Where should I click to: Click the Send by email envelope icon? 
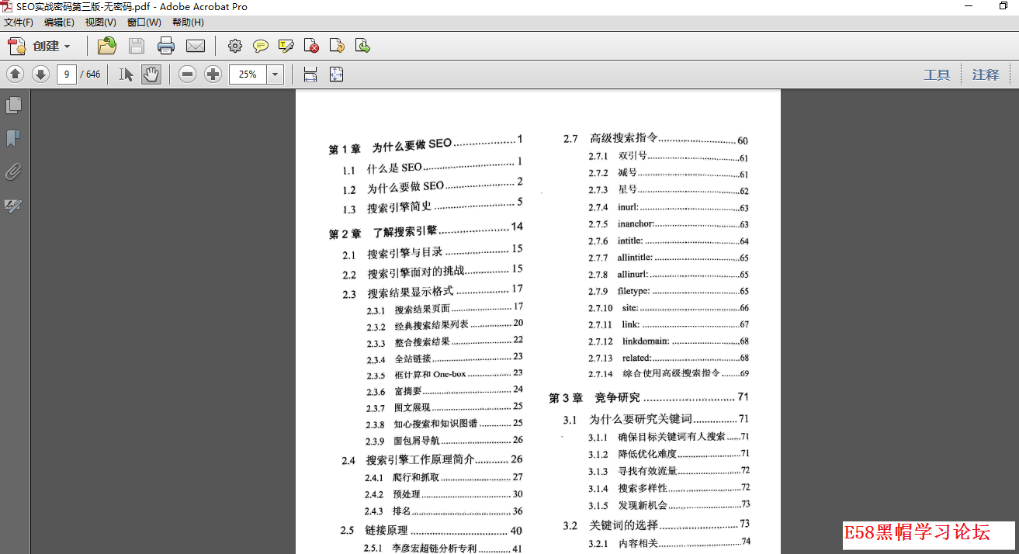[x=196, y=46]
